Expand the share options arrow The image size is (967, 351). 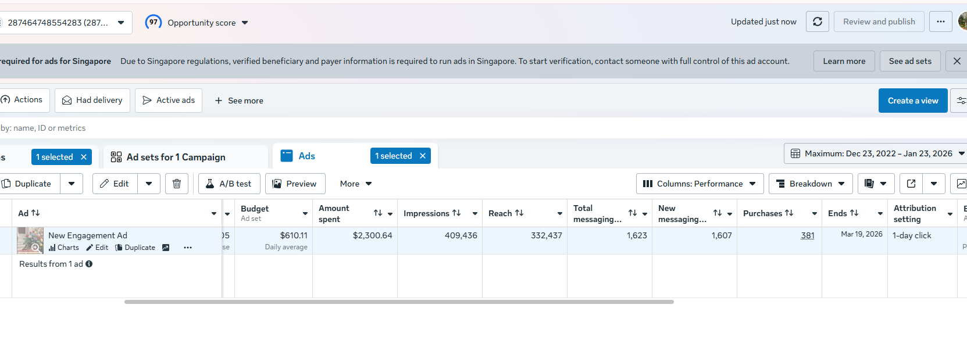(934, 184)
